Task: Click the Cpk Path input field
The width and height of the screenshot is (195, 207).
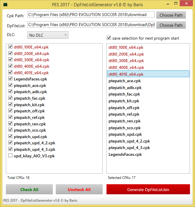Action: (x=91, y=14)
